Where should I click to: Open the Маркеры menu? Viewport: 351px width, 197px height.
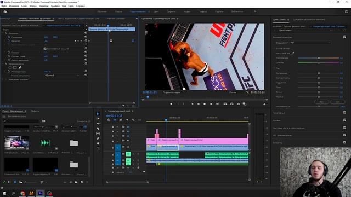click(43, 6)
